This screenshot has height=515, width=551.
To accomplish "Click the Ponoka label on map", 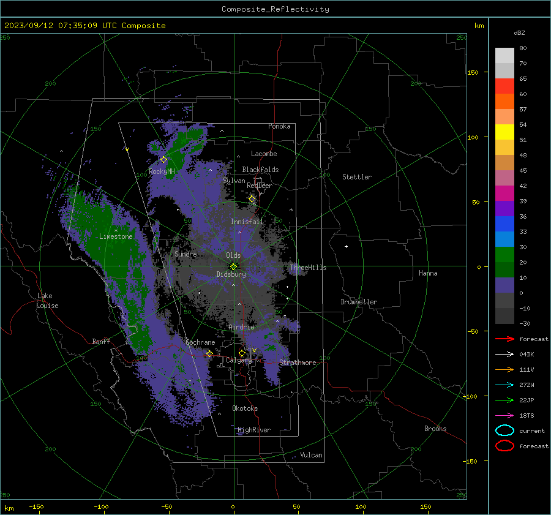I will [279, 126].
